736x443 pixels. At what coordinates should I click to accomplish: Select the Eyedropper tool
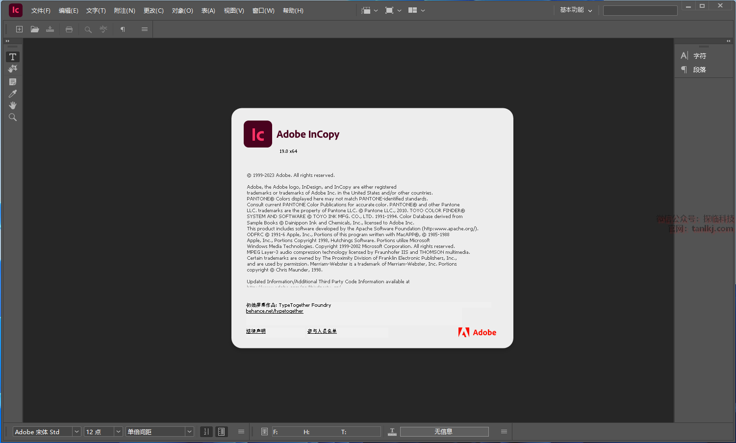[13, 94]
